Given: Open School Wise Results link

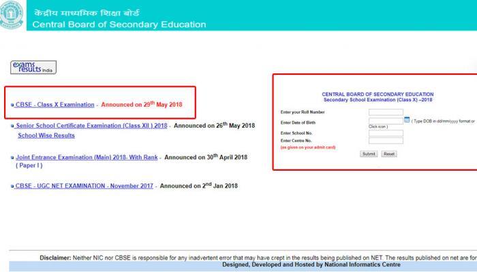Looking at the screenshot, I should tap(46, 135).
